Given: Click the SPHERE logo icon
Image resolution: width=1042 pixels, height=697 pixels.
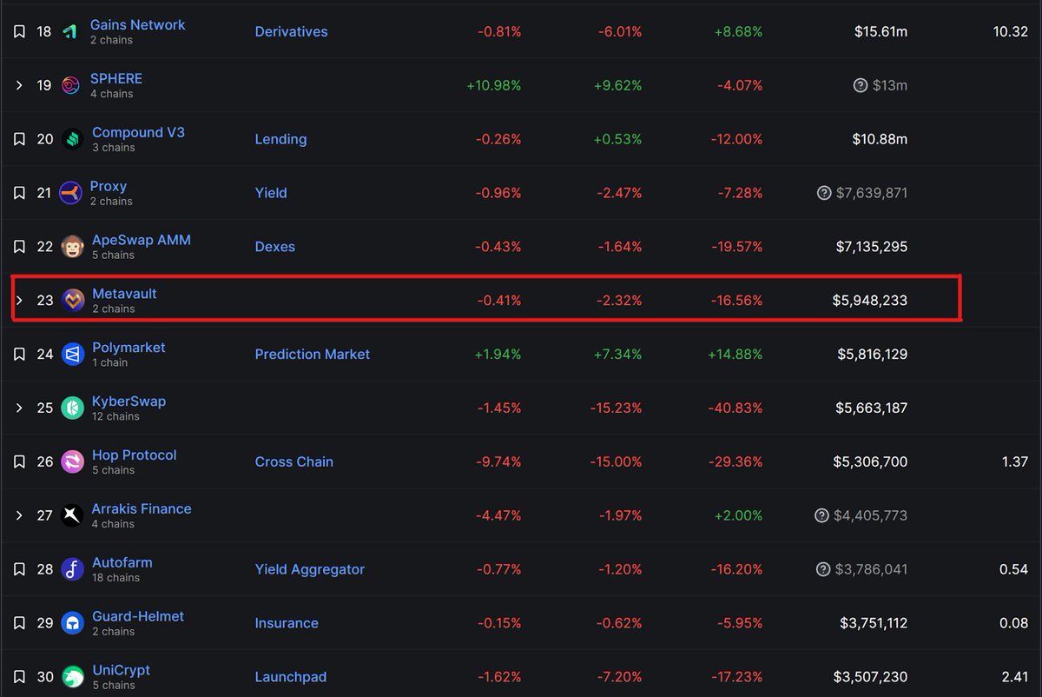Looking at the screenshot, I should 71,85.
